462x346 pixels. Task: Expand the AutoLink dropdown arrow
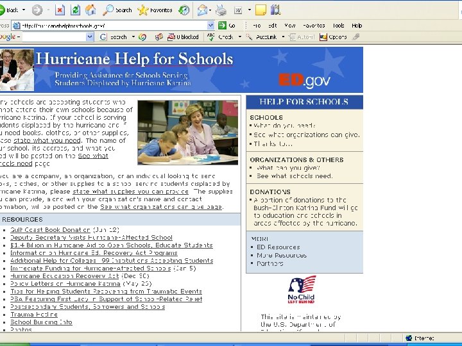[x=283, y=37]
